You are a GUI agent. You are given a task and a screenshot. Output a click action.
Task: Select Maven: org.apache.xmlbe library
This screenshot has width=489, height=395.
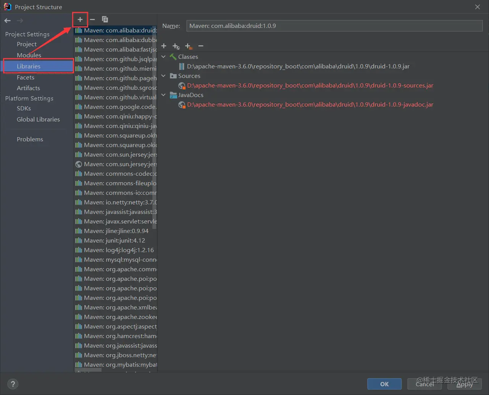[115, 307]
